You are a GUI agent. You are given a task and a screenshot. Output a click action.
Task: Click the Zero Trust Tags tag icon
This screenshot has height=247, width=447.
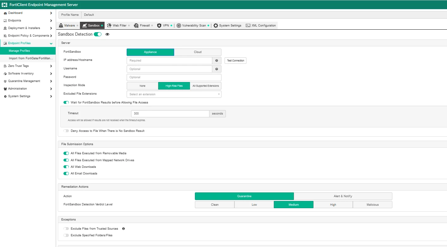tap(5, 66)
